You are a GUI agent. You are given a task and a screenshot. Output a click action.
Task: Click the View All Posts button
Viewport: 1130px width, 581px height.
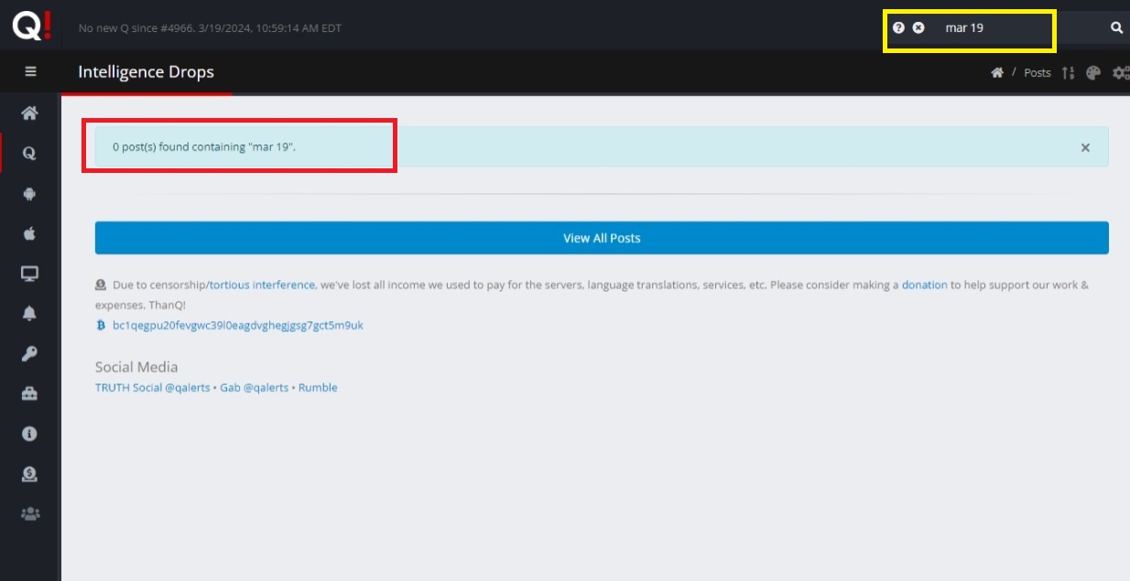tap(602, 238)
